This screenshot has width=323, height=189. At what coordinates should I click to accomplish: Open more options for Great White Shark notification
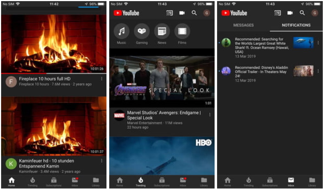318,42
